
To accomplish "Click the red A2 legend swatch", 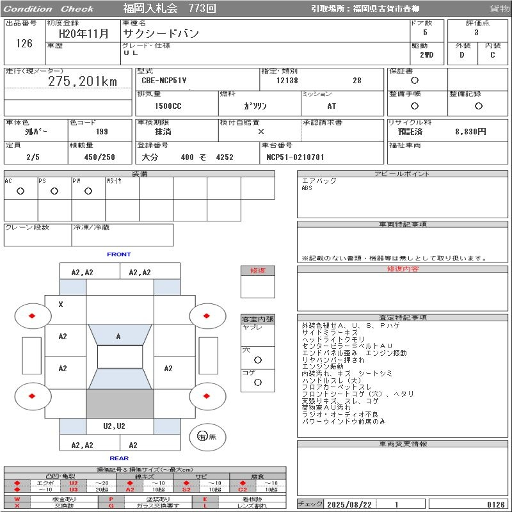I will pos(130,490).
